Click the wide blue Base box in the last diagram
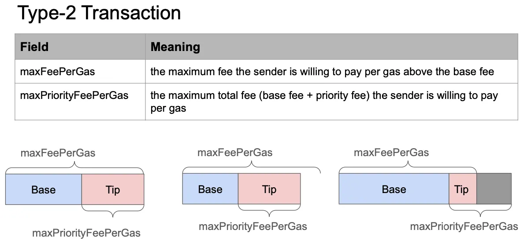The width and height of the screenshot is (531, 248). (x=394, y=189)
